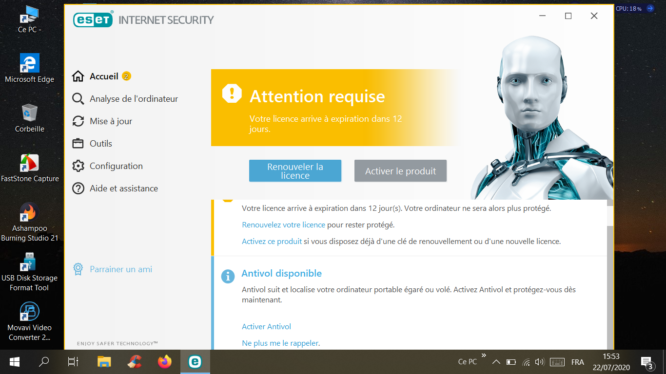This screenshot has width=666, height=374.
Task: Click the ESET logo in header
Action: pyautogui.click(x=93, y=19)
